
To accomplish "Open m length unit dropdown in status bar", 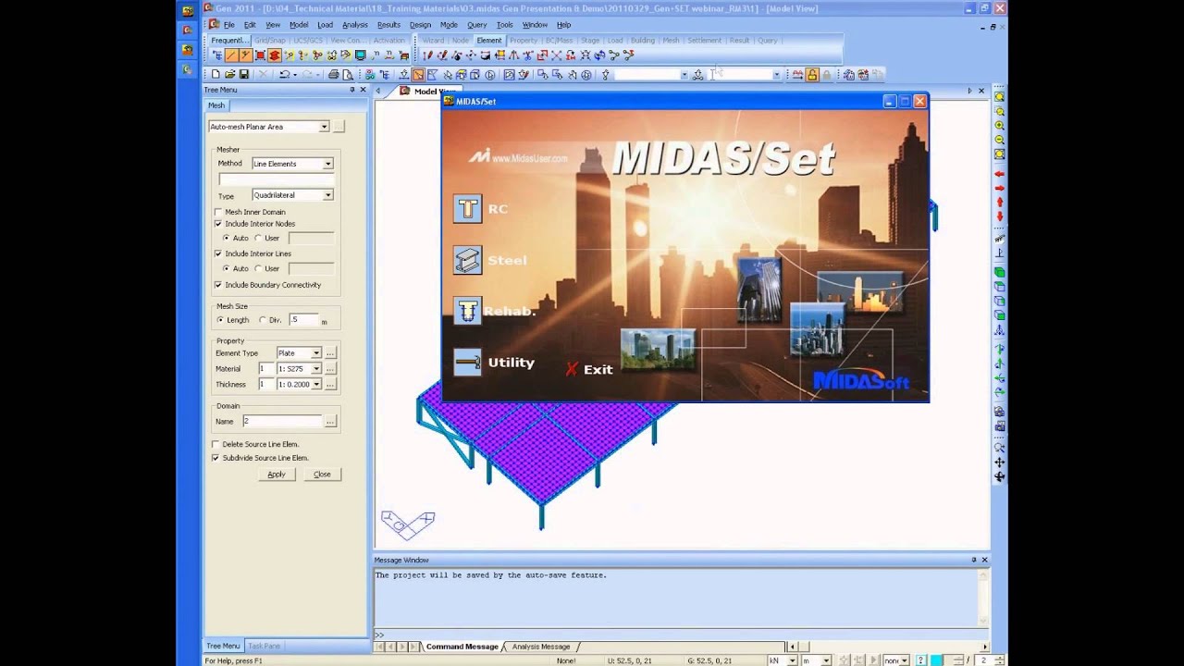I will point(826,660).
